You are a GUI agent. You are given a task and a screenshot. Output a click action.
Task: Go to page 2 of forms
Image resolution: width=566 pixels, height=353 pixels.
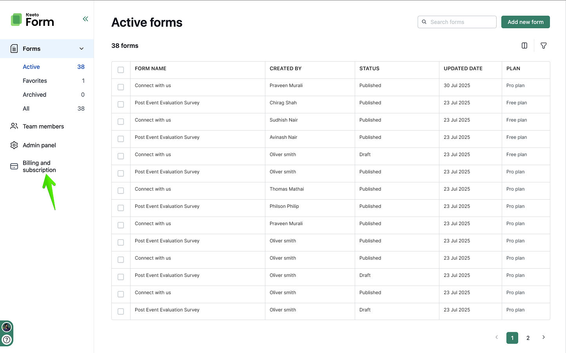click(528, 338)
